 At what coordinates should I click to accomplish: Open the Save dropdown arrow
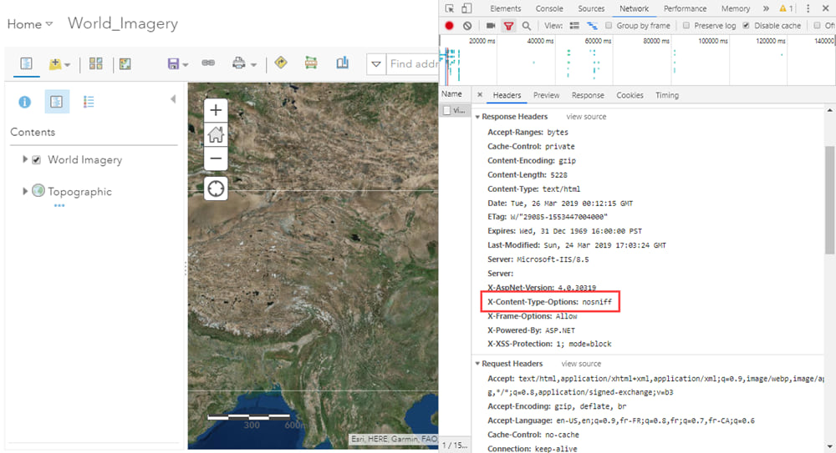185,65
